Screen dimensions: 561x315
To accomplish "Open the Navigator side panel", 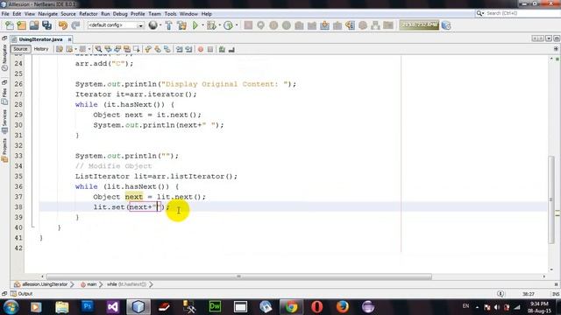I will (4, 59).
